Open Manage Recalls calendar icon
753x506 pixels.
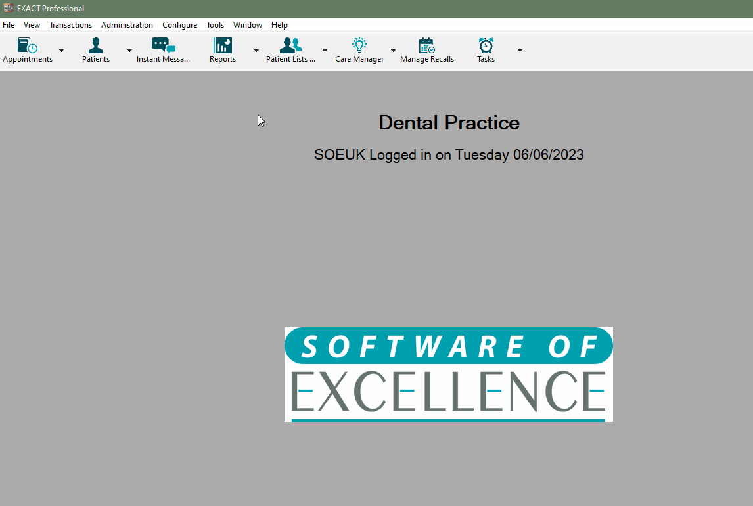pos(426,45)
